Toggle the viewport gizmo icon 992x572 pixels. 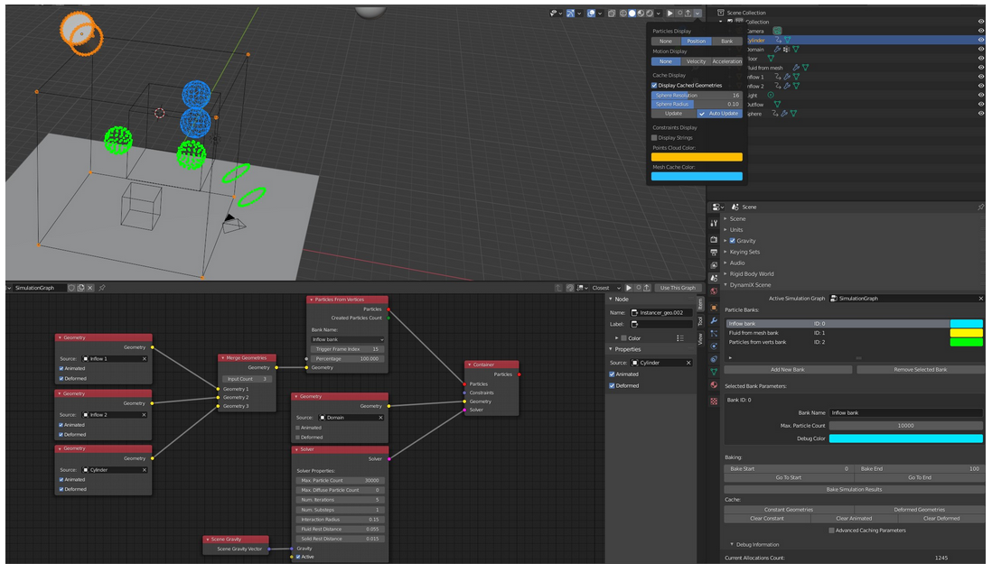pyautogui.click(x=570, y=14)
